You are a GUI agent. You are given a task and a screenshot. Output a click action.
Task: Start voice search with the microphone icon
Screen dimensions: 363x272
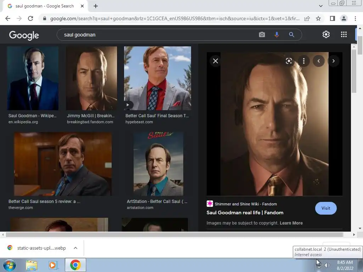(277, 35)
